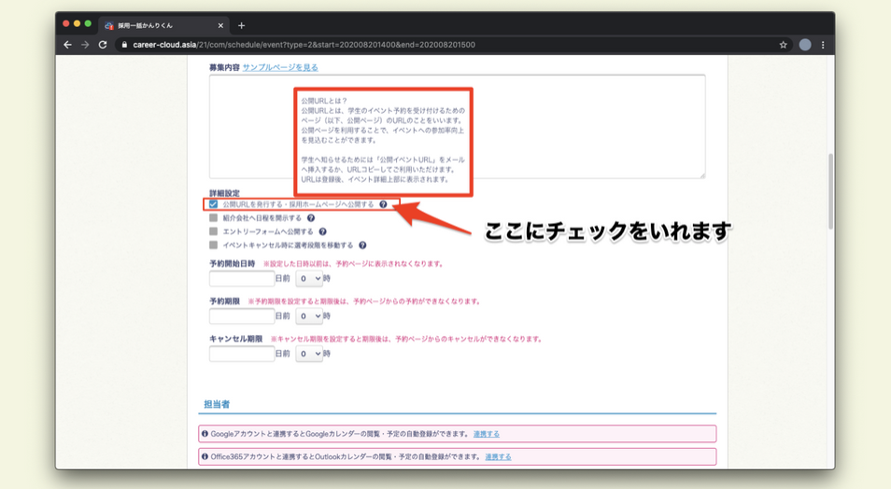Bookmark page with star icon
This screenshot has width=891, height=489.
click(783, 44)
